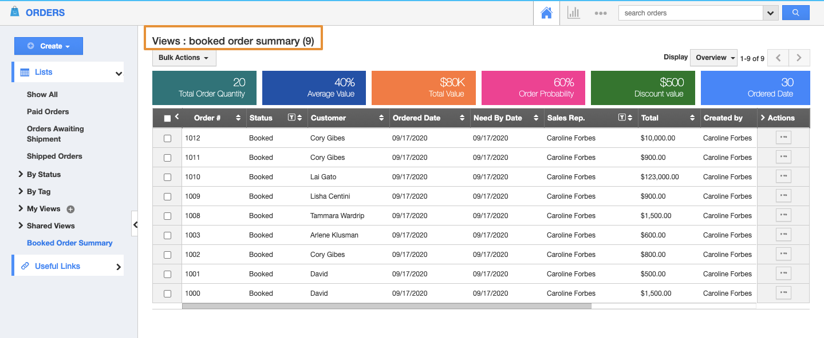The width and height of the screenshot is (824, 338).
Task: Open row actions for order 1012
Action: point(783,138)
